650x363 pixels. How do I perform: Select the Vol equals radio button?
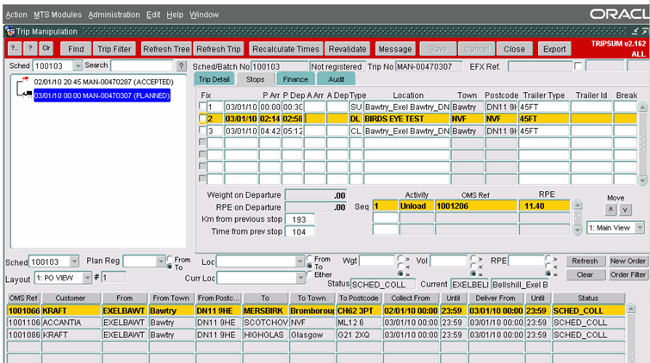pyautogui.click(x=473, y=274)
